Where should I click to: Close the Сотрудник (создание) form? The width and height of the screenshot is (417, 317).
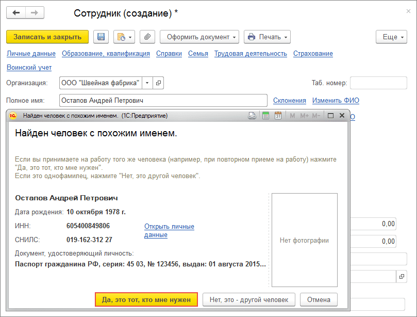[x=408, y=11]
